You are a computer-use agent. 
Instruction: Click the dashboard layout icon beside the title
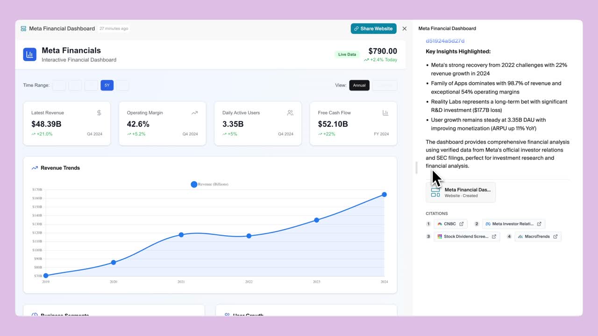23,28
